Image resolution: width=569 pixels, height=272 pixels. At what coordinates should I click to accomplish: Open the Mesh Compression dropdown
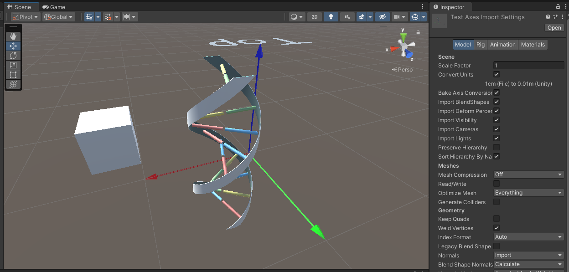528,174
